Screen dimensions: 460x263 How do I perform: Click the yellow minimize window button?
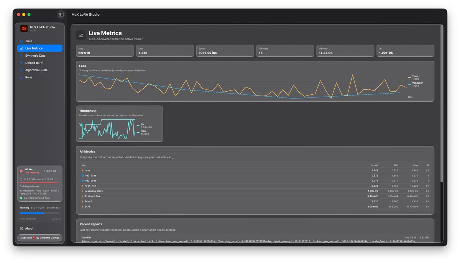pyautogui.click(x=24, y=14)
